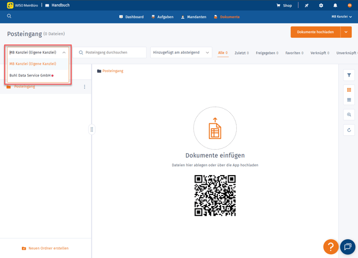Open the Handbuch link in top bar
358x258 pixels.
[57, 5]
